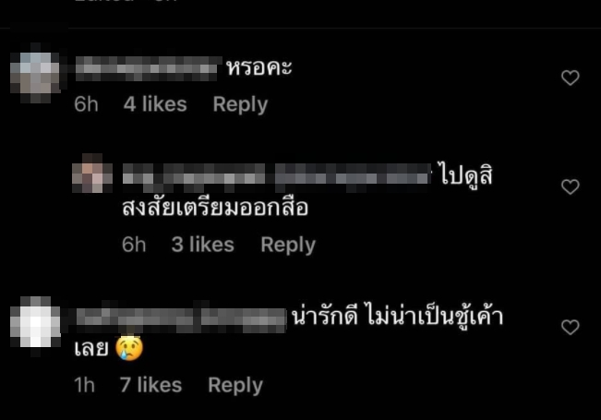Open the blurred username before "หรอคะ"
The width and height of the screenshot is (601, 420).
pos(149,68)
